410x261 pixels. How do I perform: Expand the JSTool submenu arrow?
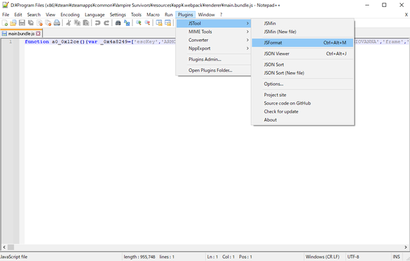(x=247, y=23)
